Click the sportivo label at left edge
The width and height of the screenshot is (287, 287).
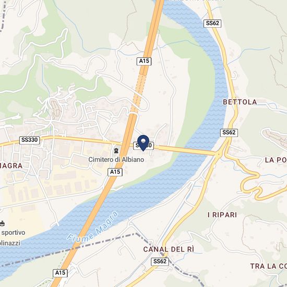pos(13,233)
